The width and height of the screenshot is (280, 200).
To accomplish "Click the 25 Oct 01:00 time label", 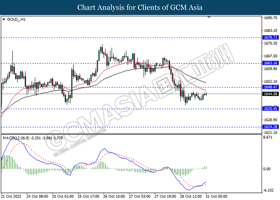I will 63,196.
